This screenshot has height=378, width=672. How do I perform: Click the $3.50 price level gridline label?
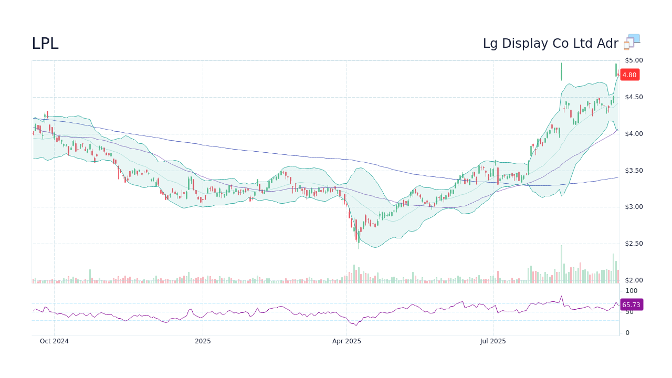[x=634, y=170]
